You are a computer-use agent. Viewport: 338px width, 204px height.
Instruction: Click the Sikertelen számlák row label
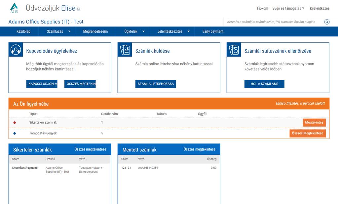click(43, 122)
